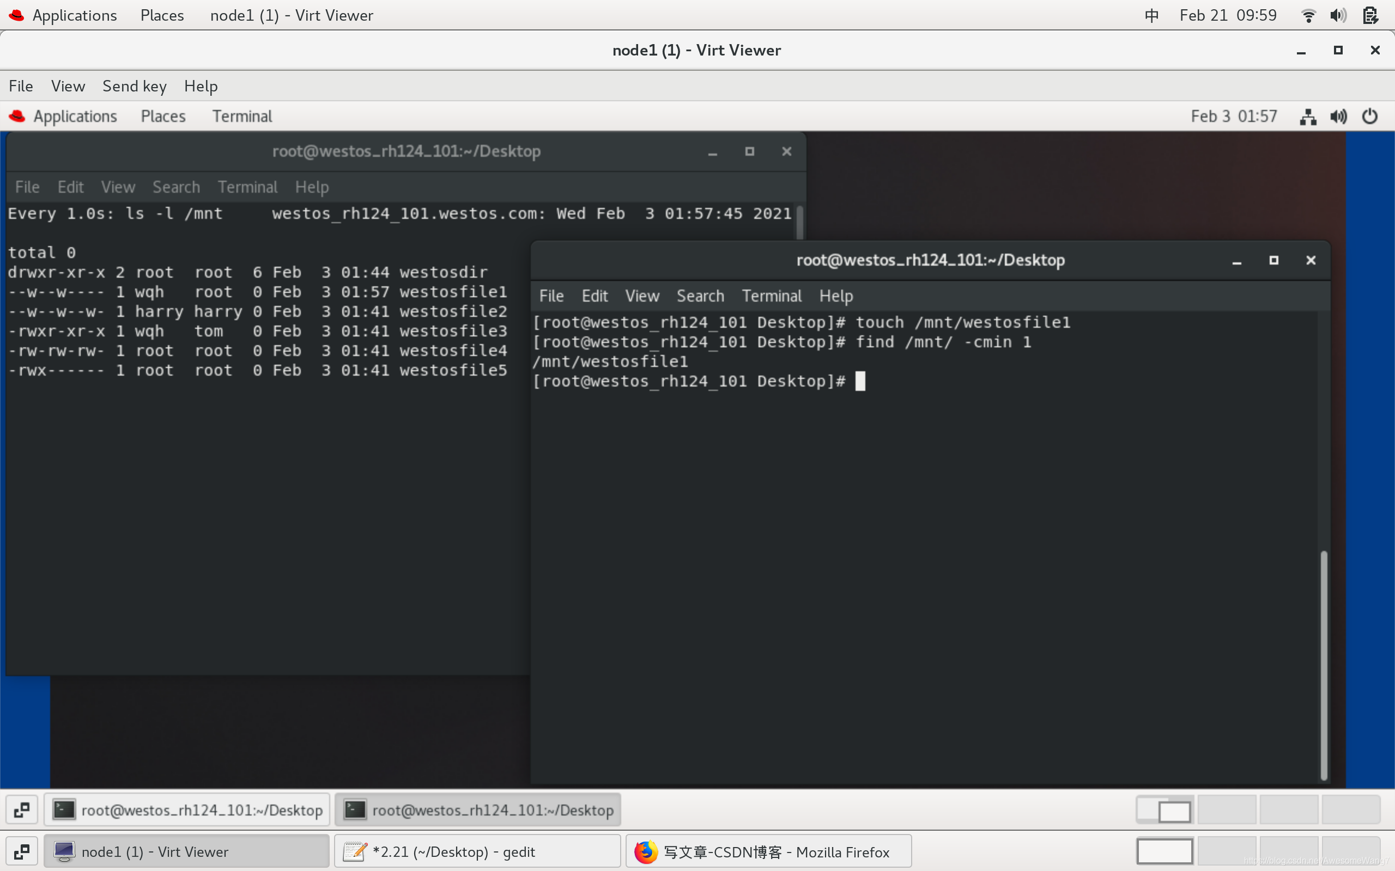Screen dimensions: 1395x871
Task: Switch to first guest taskbar terminal entry
Action: pos(187,810)
